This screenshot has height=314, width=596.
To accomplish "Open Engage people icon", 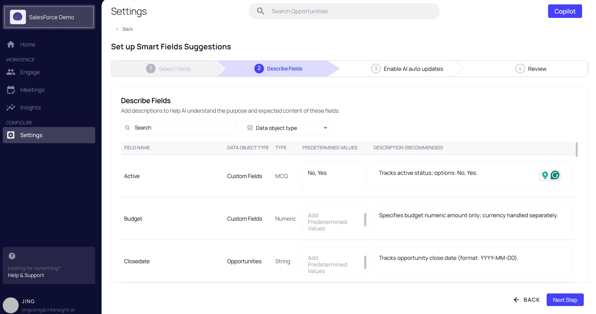I will [x=11, y=72].
